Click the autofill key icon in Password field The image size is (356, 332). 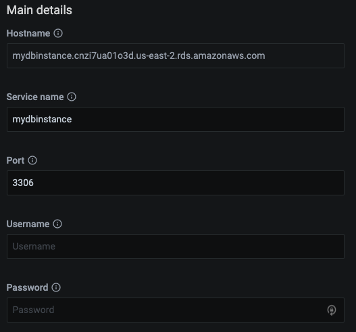coord(332,310)
